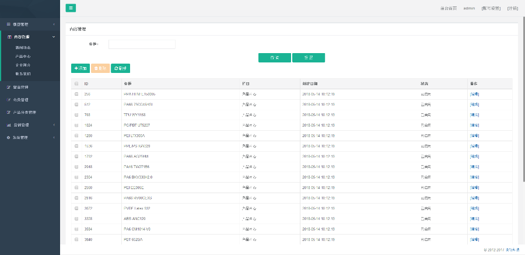This screenshot has width=525, height=255.
Task: Click the green refresh button
Action: pyautogui.click(x=120, y=68)
